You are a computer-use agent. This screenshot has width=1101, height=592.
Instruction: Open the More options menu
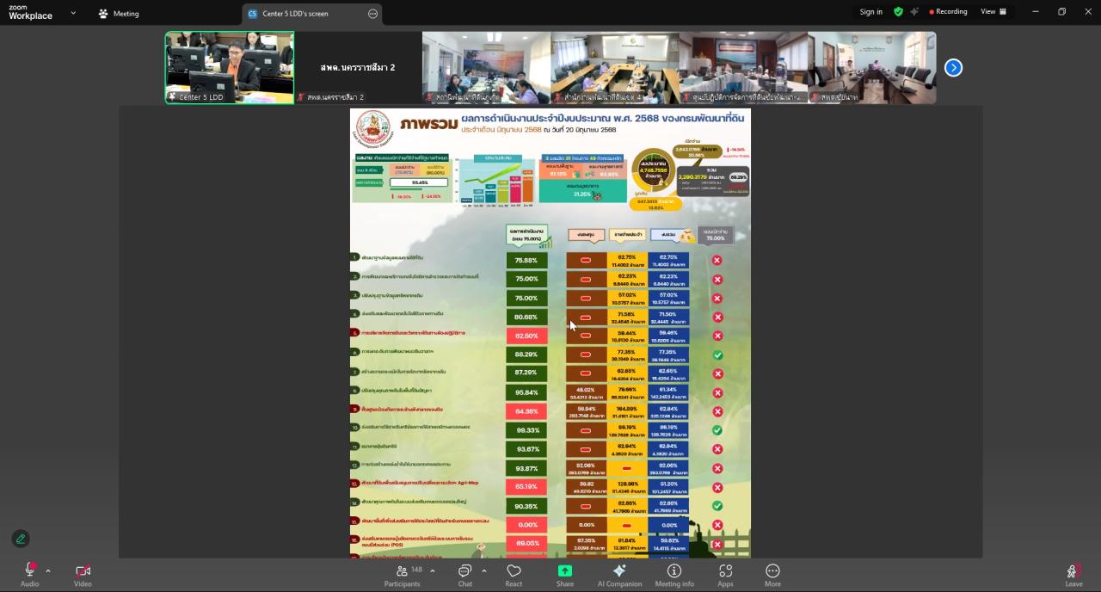coord(772,573)
